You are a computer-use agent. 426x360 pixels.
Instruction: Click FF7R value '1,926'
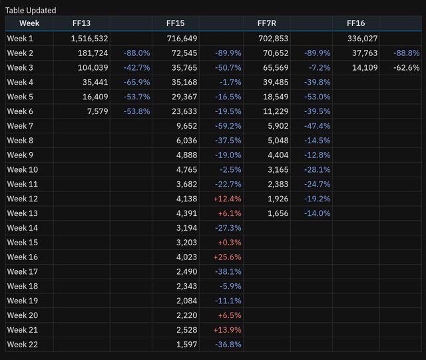(x=278, y=199)
